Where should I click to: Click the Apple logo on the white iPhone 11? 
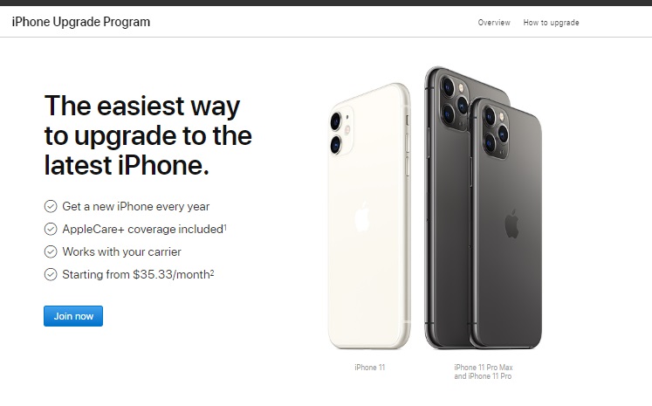(x=361, y=217)
